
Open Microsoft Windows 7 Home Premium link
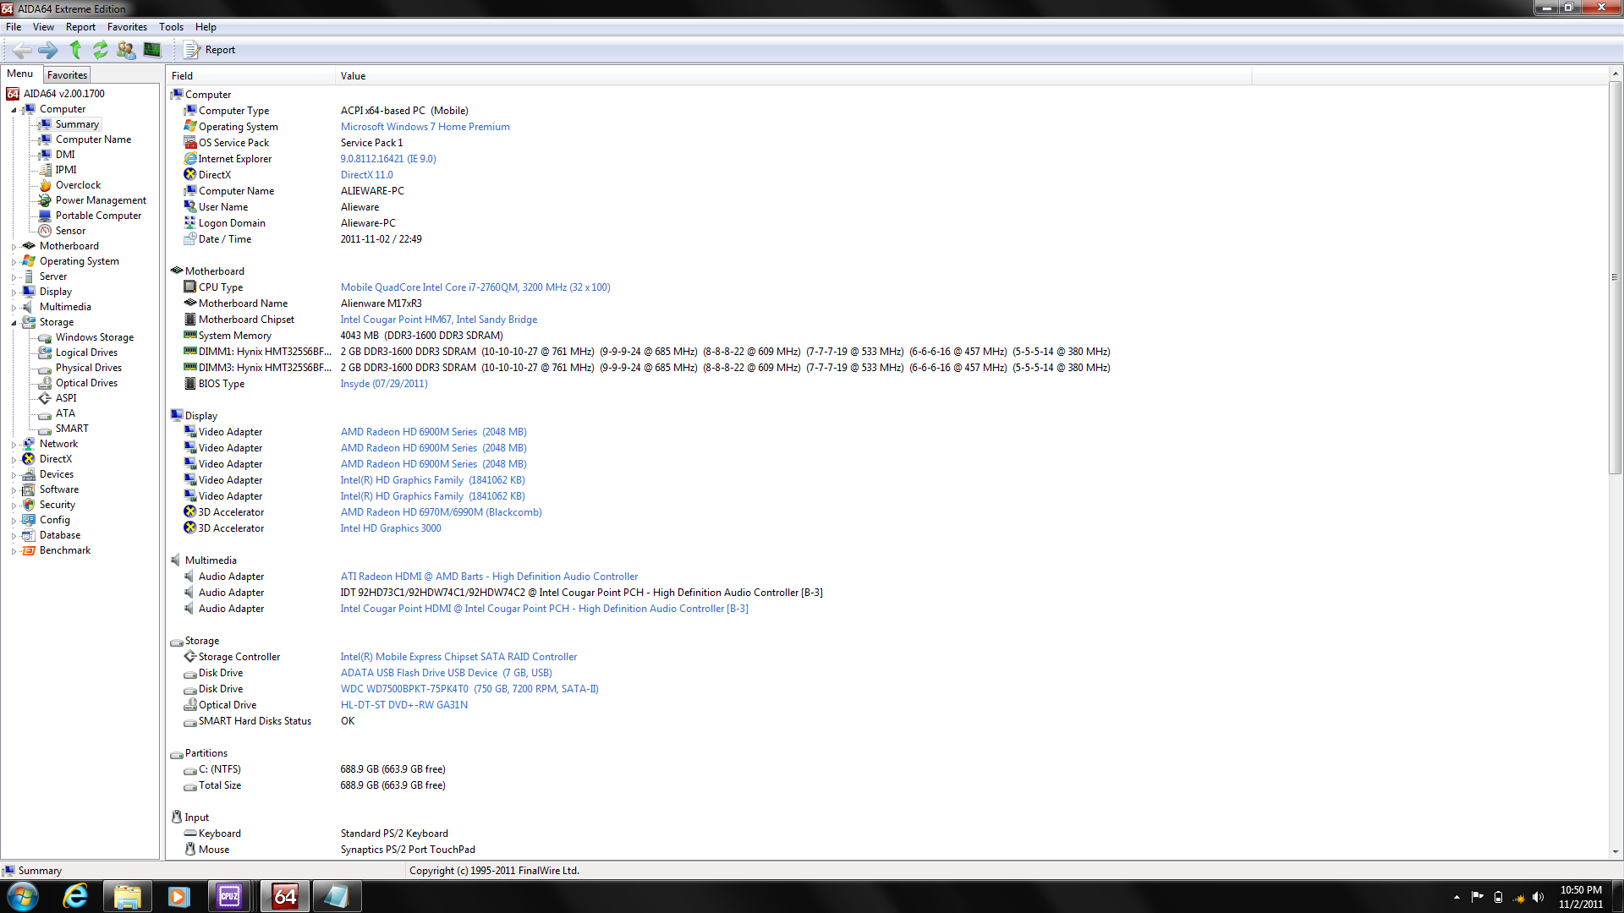coord(425,127)
